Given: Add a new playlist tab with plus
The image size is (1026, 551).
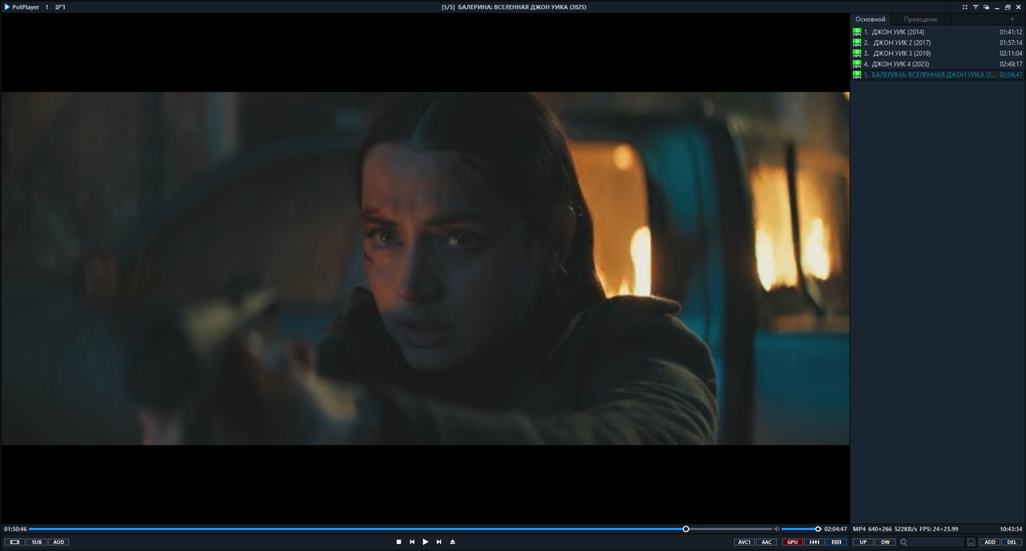Looking at the screenshot, I should click(1012, 19).
